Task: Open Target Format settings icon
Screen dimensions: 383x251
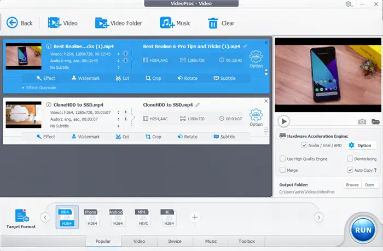Action: (22, 215)
